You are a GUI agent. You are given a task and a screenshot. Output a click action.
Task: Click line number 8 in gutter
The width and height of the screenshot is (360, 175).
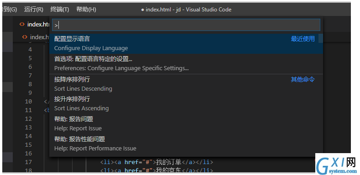coord(30,84)
